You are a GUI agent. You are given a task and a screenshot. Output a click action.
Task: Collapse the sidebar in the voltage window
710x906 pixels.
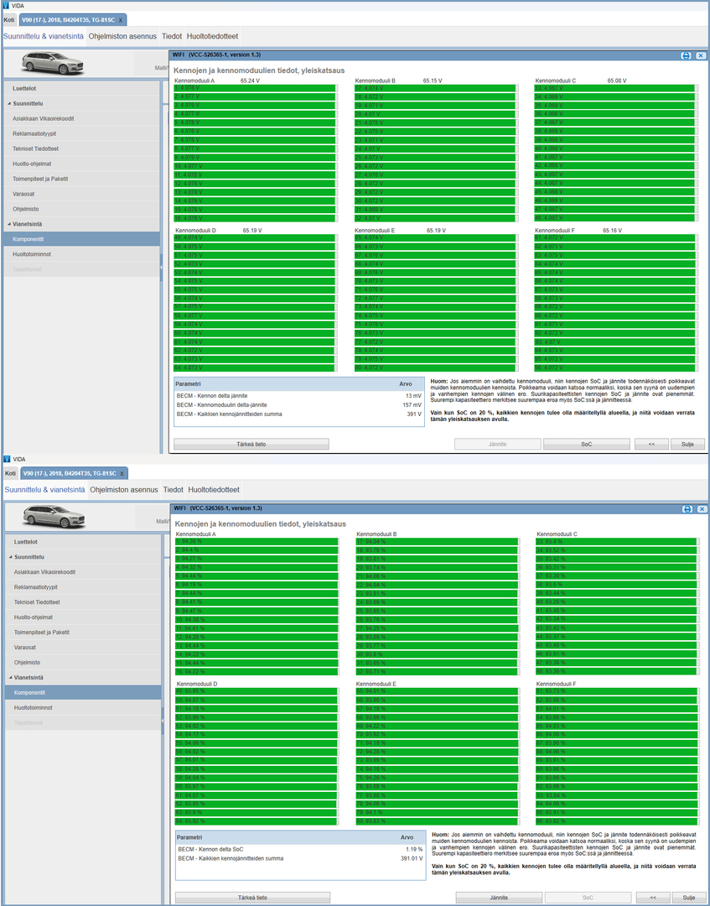click(162, 267)
